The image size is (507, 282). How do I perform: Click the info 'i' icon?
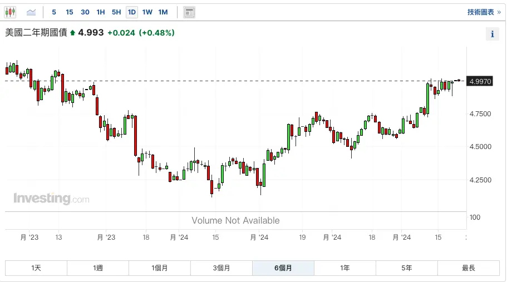(x=492, y=34)
